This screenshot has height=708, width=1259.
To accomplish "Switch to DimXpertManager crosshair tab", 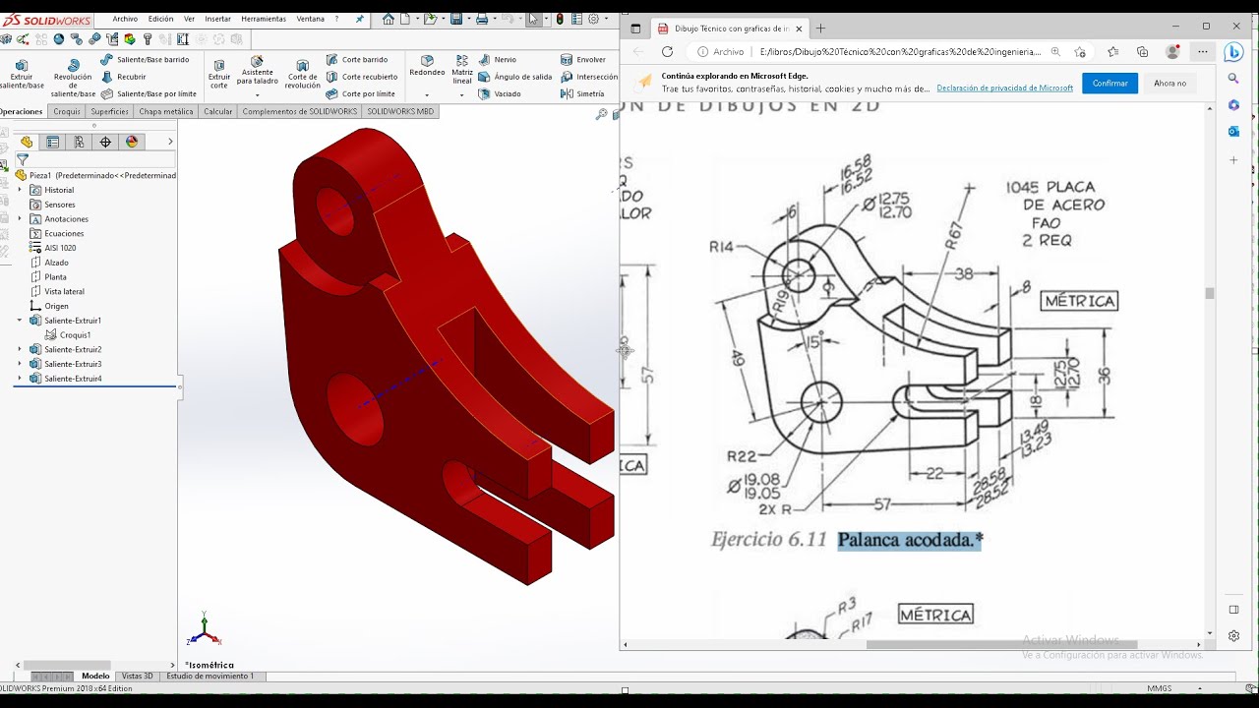I will [x=105, y=142].
